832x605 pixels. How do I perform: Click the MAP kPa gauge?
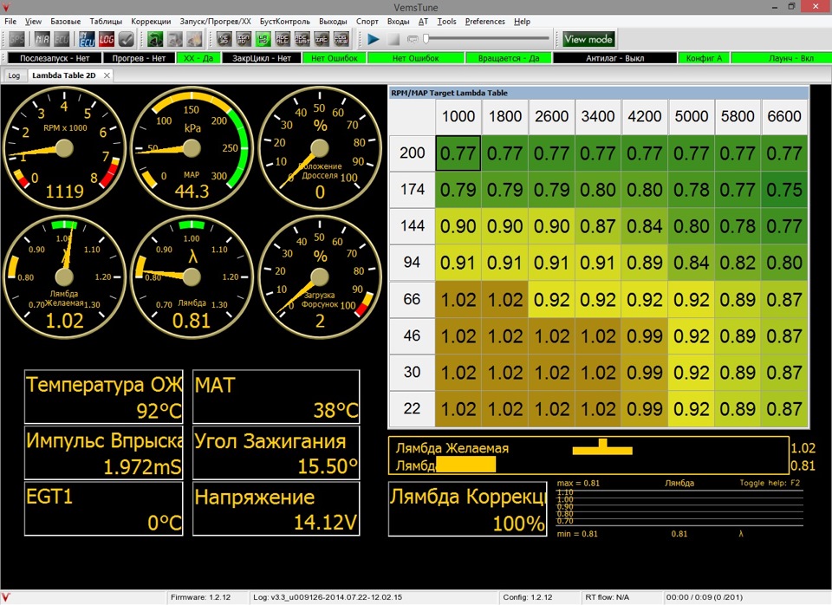pos(192,148)
